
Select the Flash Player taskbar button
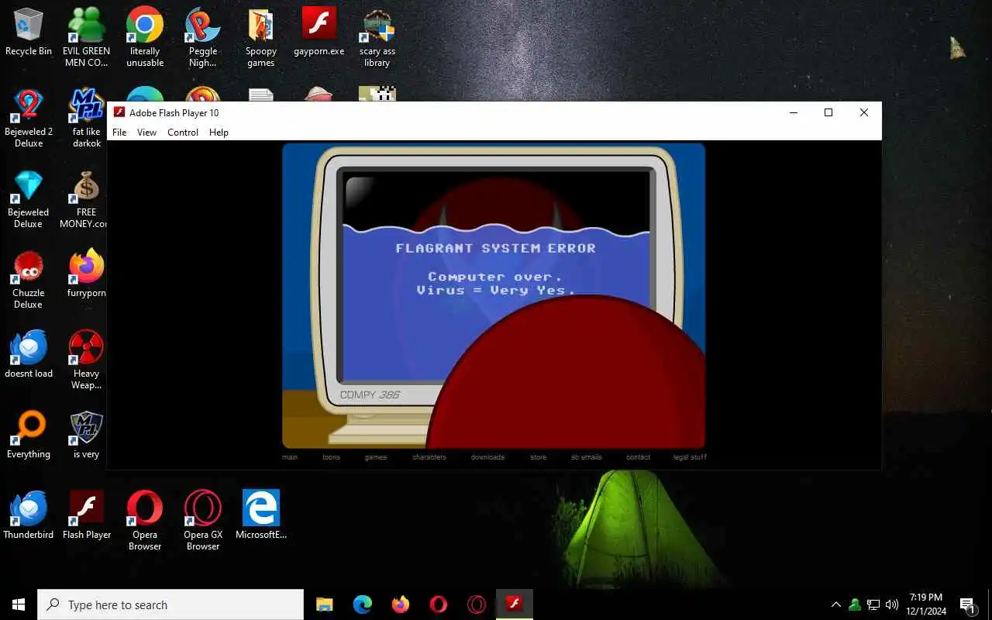515,604
